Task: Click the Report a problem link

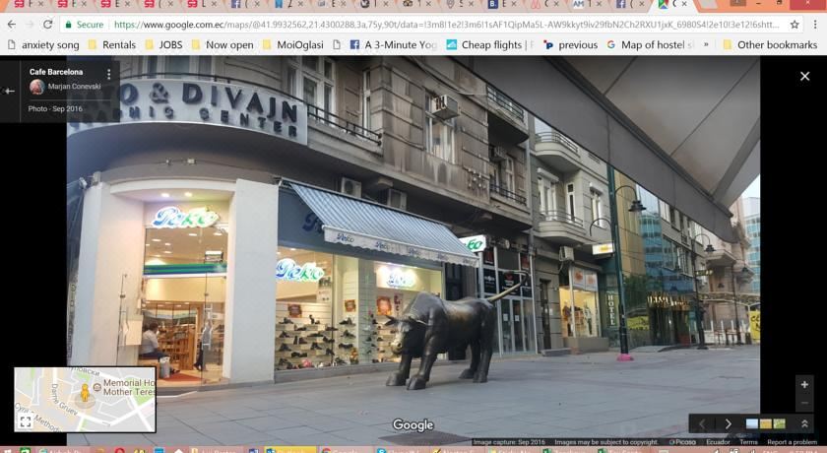Action: click(792, 442)
